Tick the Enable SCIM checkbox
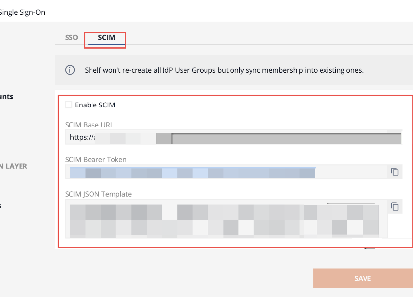 (x=69, y=105)
